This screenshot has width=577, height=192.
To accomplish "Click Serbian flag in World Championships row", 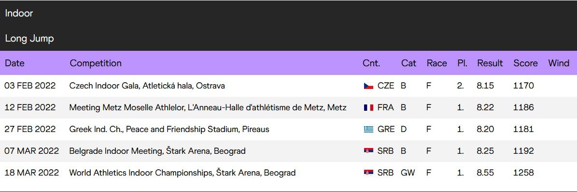I will tap(368, 173).
